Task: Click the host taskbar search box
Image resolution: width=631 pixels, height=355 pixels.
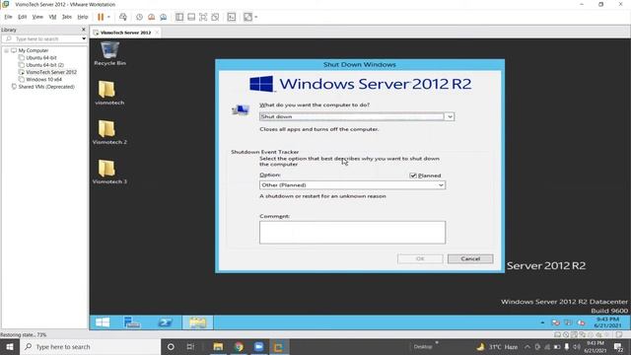Action: pos(90,346)
